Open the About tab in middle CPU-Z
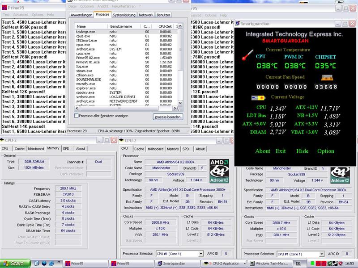The image size is (358, 268). [200, 149]
